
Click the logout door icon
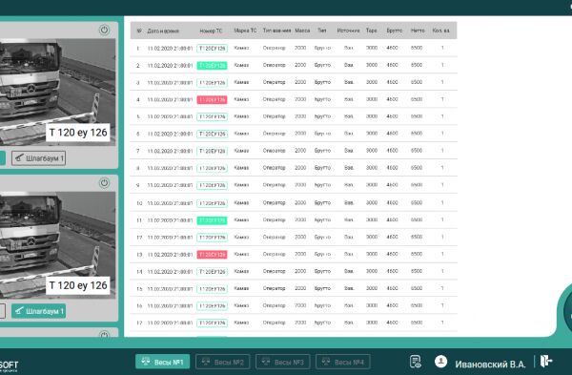(546, 361)
